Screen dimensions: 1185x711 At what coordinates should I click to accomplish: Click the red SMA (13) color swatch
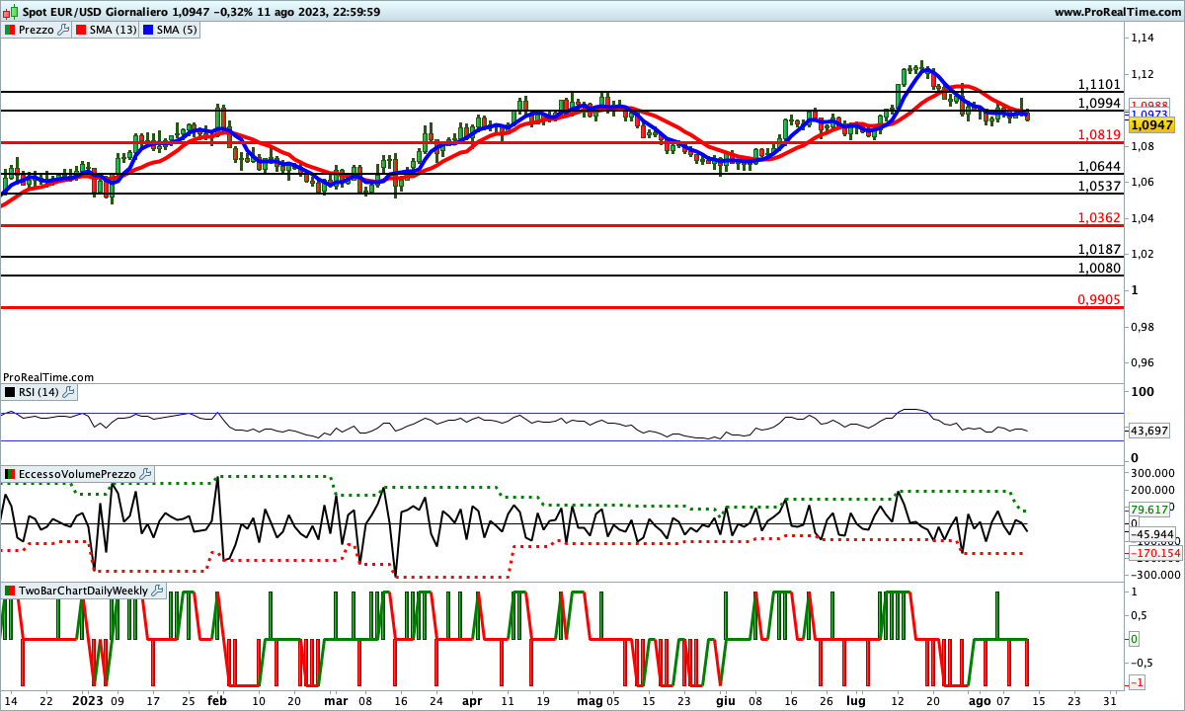click(82, 30)
